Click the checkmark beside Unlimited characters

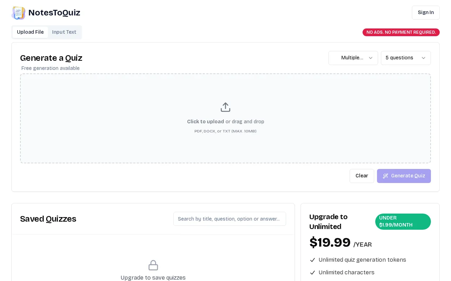313,273
